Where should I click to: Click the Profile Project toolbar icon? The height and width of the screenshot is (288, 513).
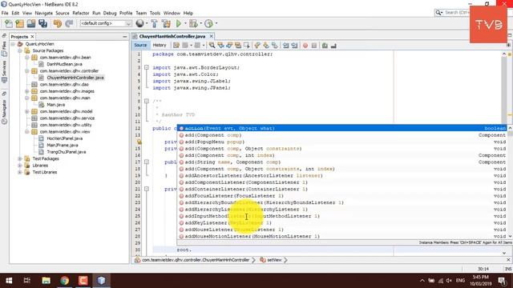click(208, 23)
